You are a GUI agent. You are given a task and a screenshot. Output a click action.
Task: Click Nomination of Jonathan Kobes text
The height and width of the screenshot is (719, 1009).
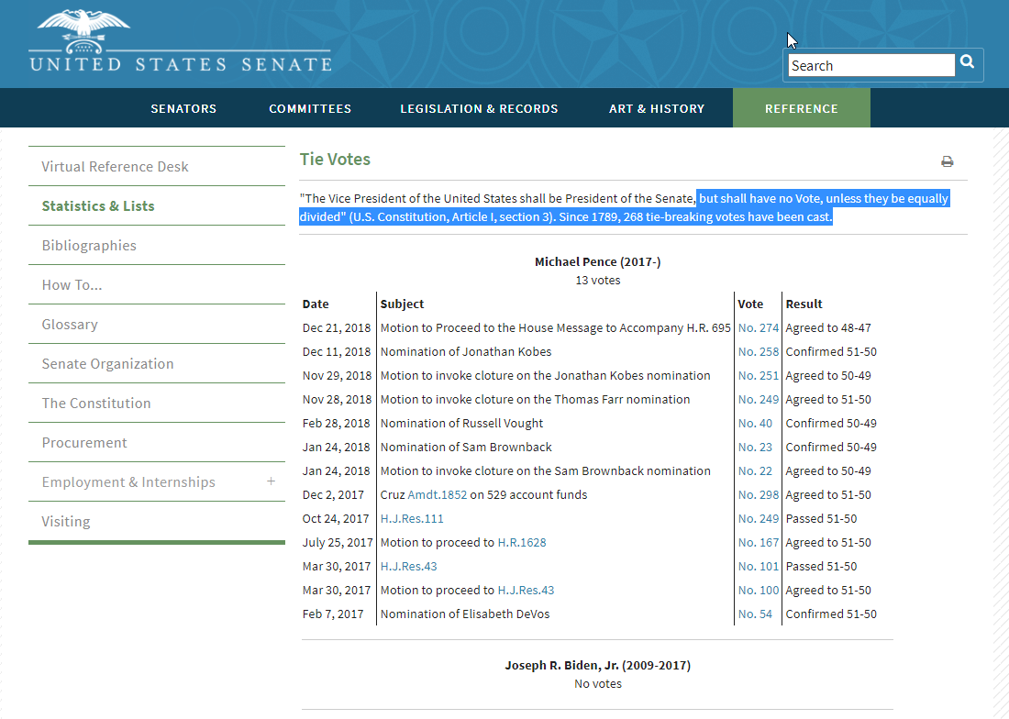pos(466,352)
